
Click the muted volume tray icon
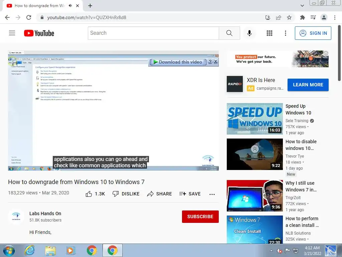point(279,251)
